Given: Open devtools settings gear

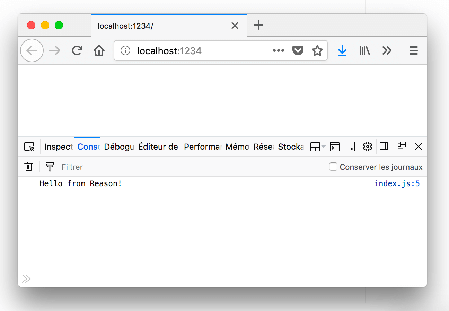Looking at the screenshot, I should (367, 147).
